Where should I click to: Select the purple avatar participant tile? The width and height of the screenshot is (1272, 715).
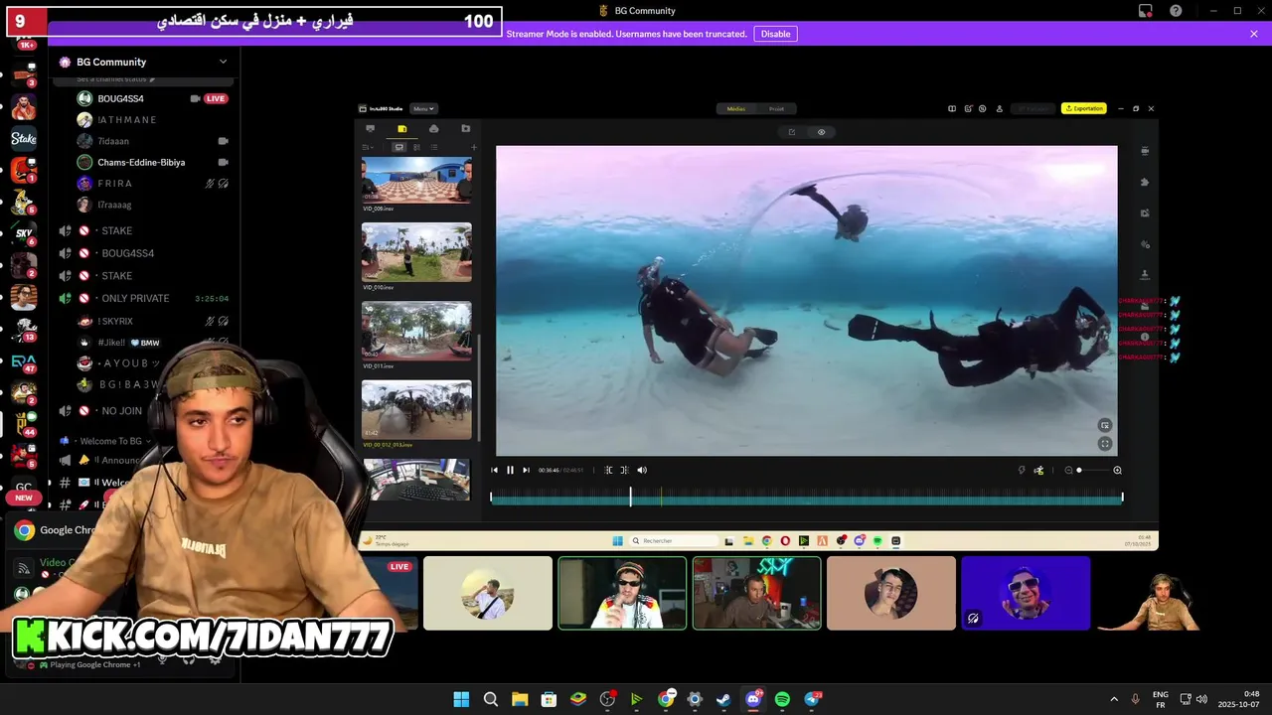coord(1026,593)
